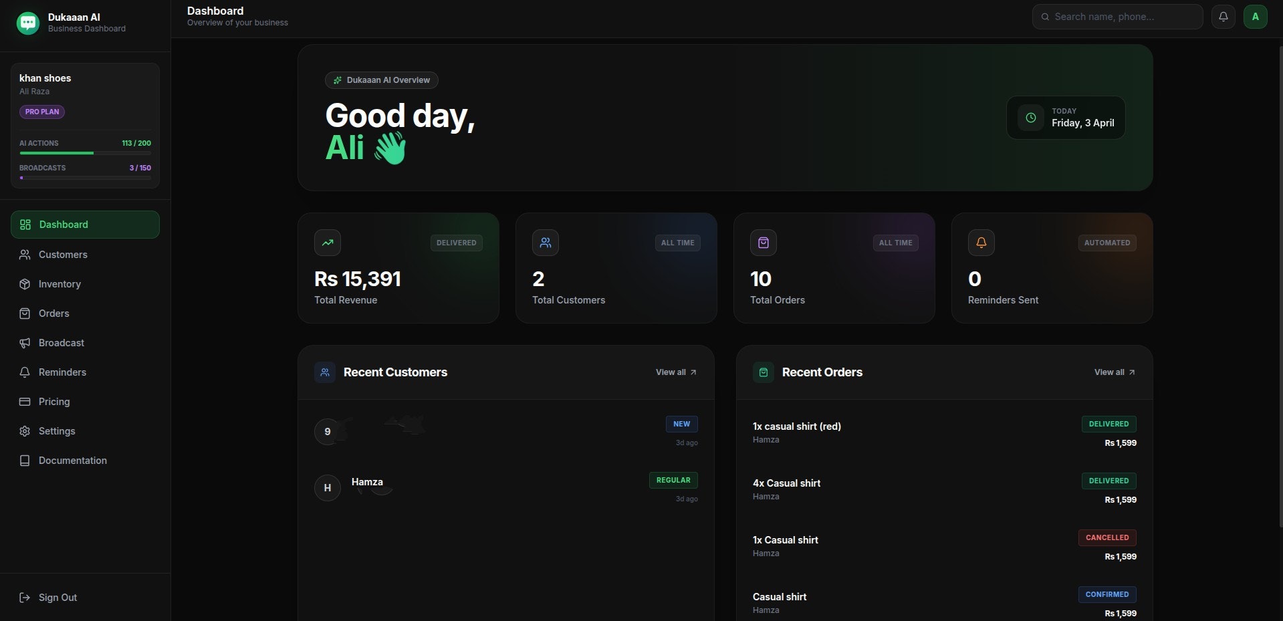
Task: Click the Reminders bell icon in sidebar
Action: pos(25,372)
